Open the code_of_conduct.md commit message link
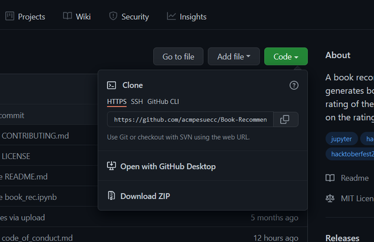The height and width of the screenshot is (242, 374). [37, 238]
